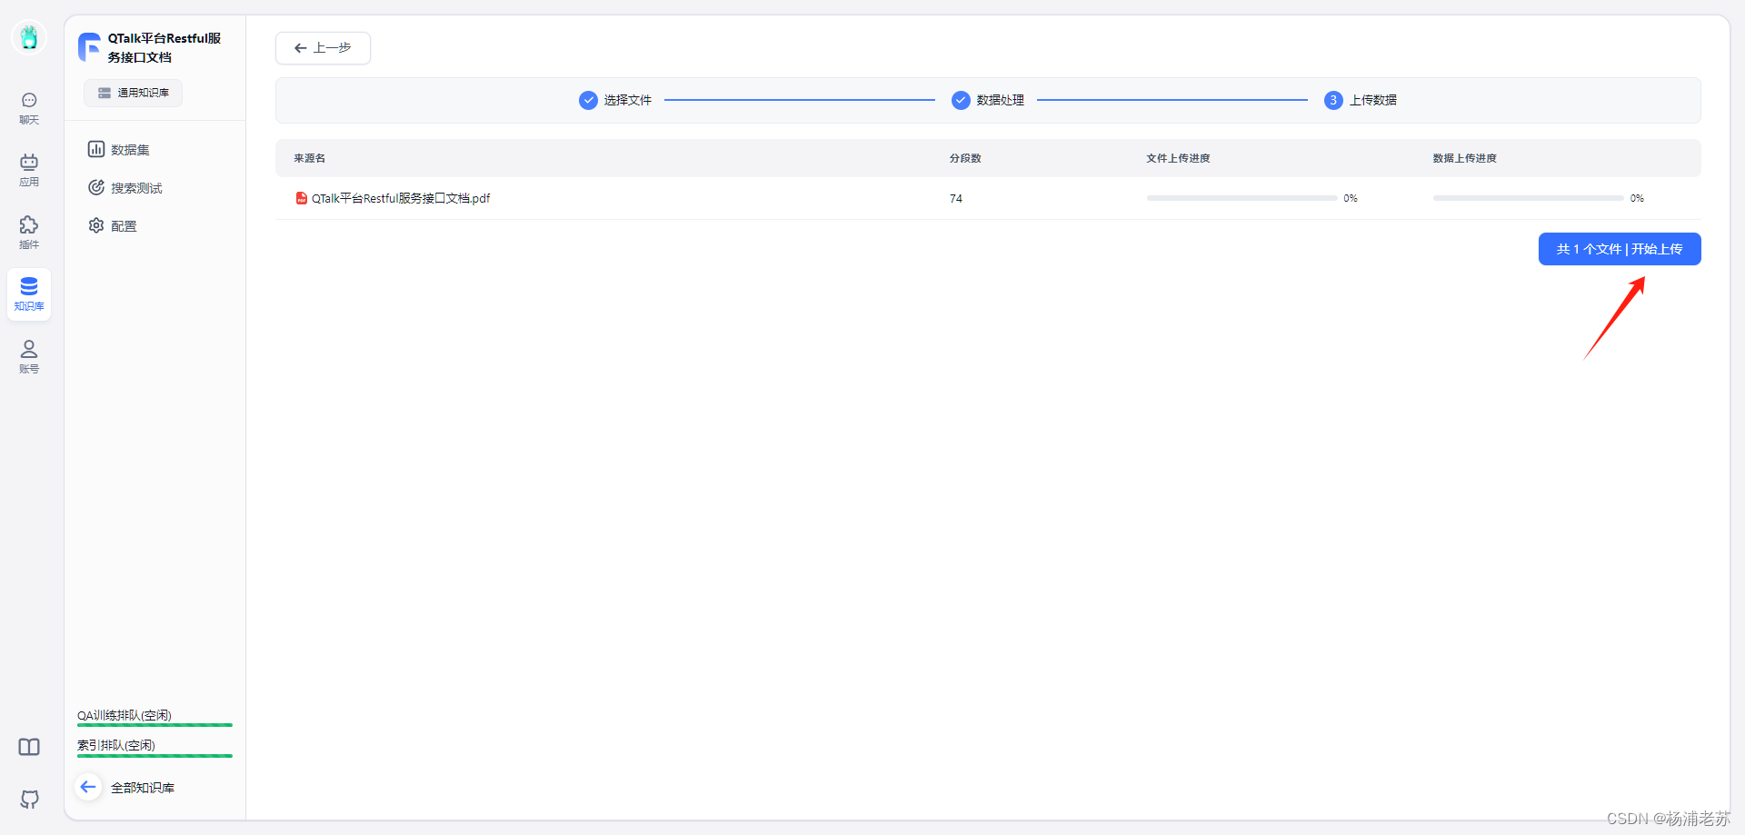Click the FastGPT avatar logo

point(29,37)
